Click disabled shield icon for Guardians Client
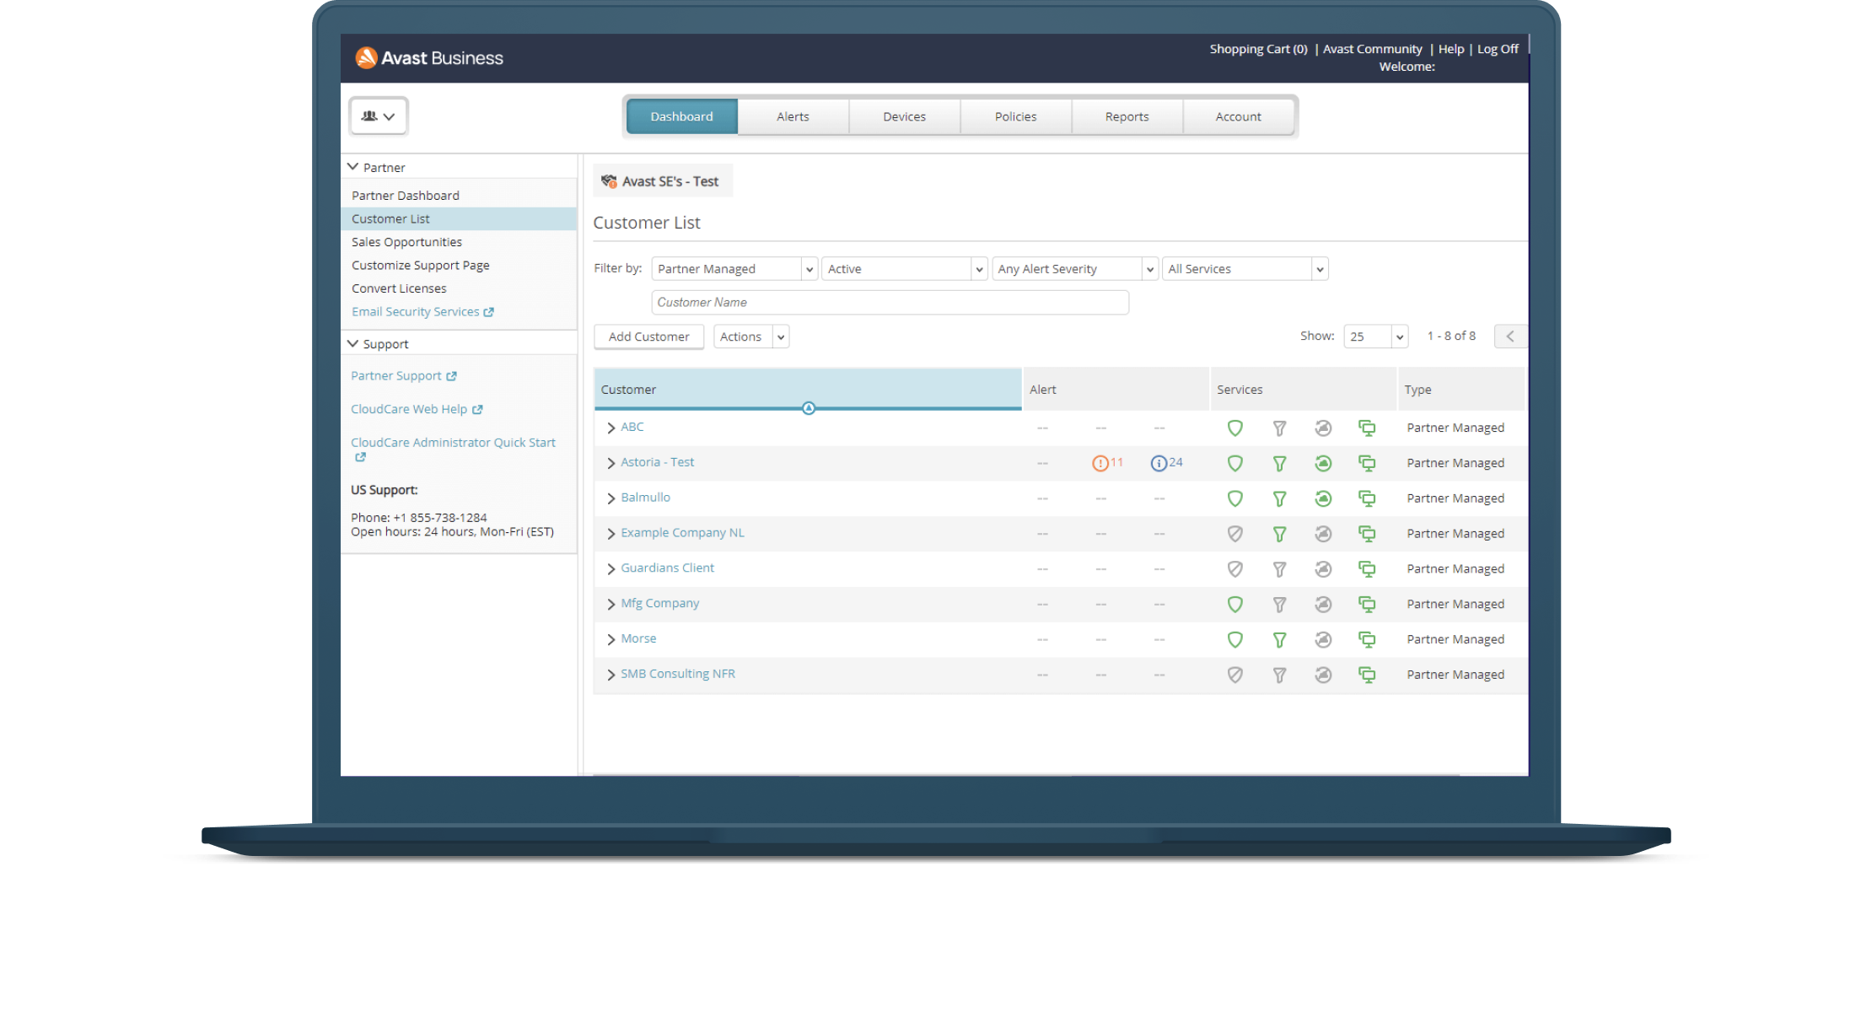 tap(1235, 569)
